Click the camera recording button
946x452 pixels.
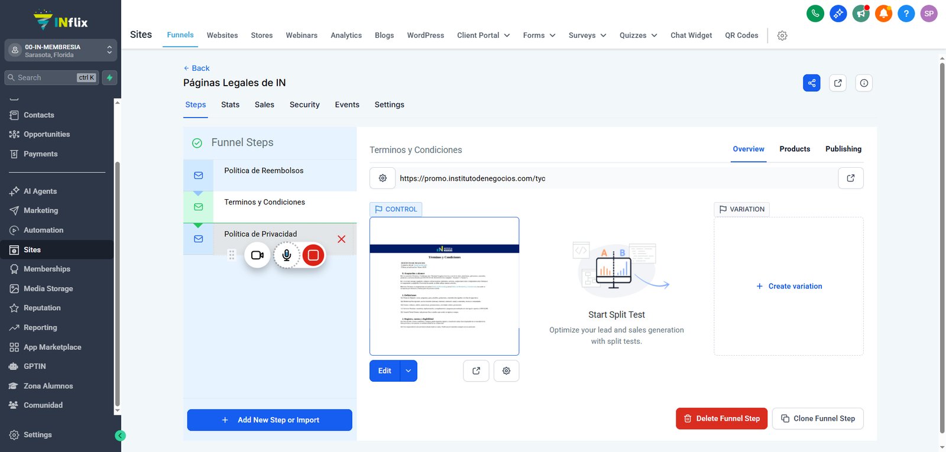point(257,255)
